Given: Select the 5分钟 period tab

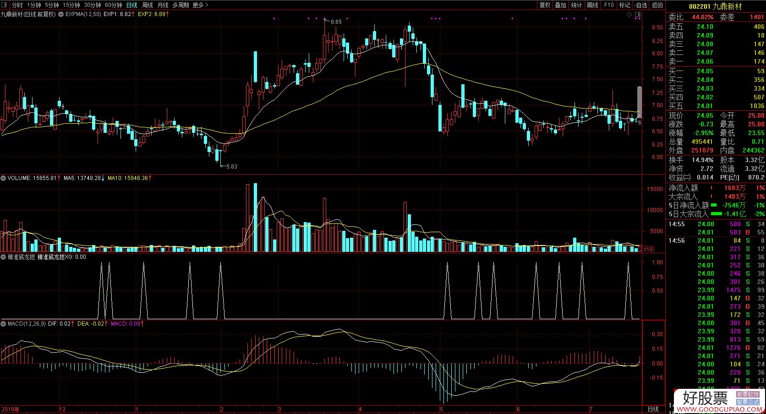Looking at the screenshot, I should point(52,5).
